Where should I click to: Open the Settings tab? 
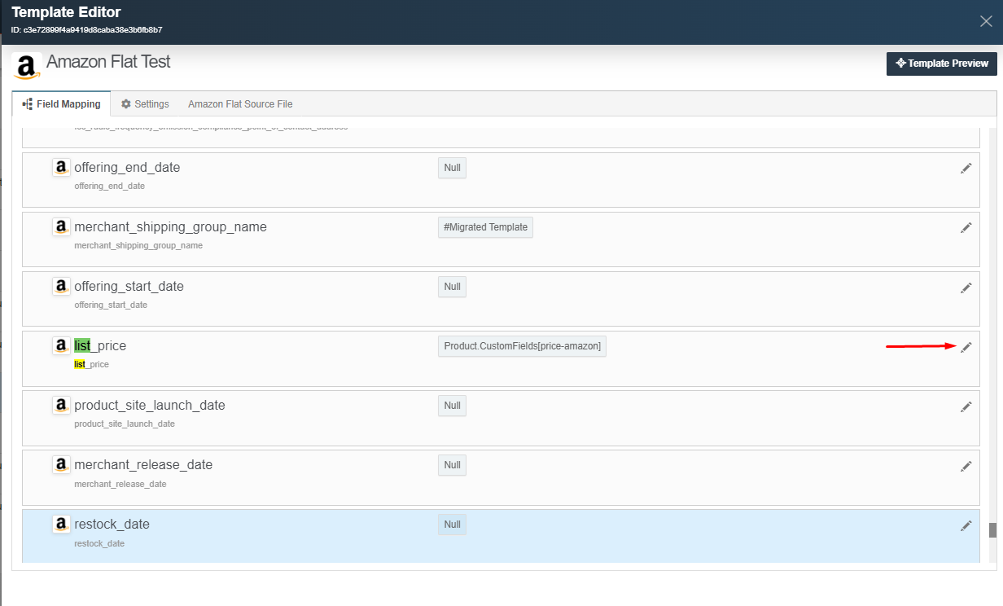tap(145, 104)
